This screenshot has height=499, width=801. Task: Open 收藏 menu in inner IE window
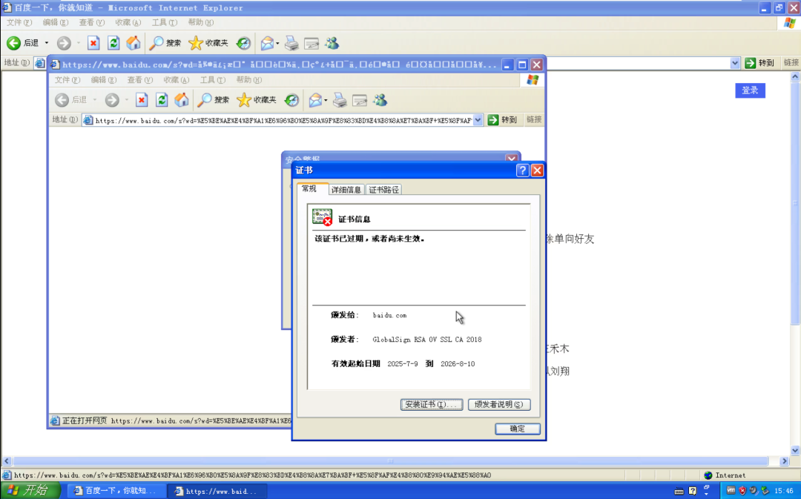pos(177,79)
